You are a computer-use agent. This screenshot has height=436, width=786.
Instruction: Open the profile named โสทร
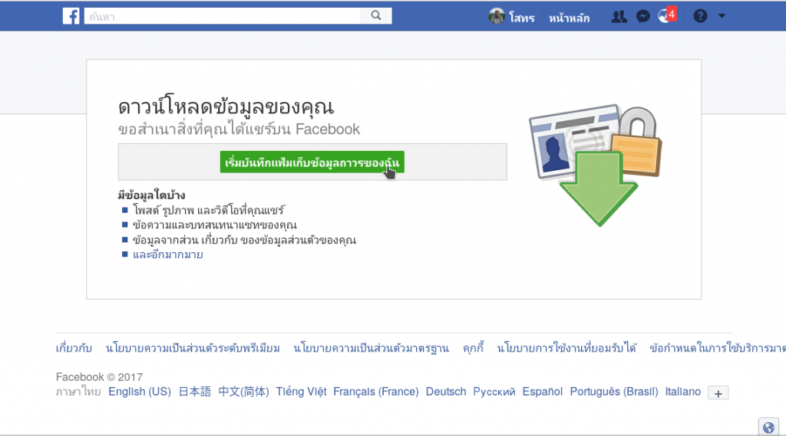tap(522, 18)
